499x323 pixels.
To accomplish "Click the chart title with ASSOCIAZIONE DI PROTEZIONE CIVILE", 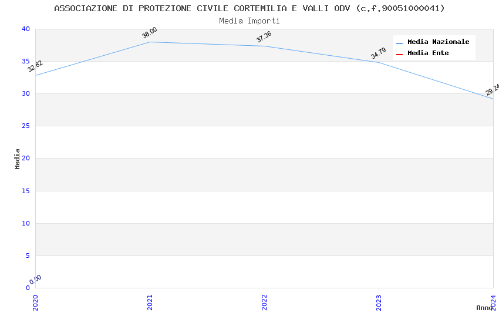I will [249, 8].
